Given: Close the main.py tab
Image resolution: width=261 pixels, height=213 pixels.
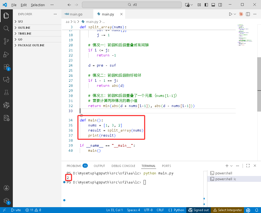Looking at the screenshot, I should (121, 14).
